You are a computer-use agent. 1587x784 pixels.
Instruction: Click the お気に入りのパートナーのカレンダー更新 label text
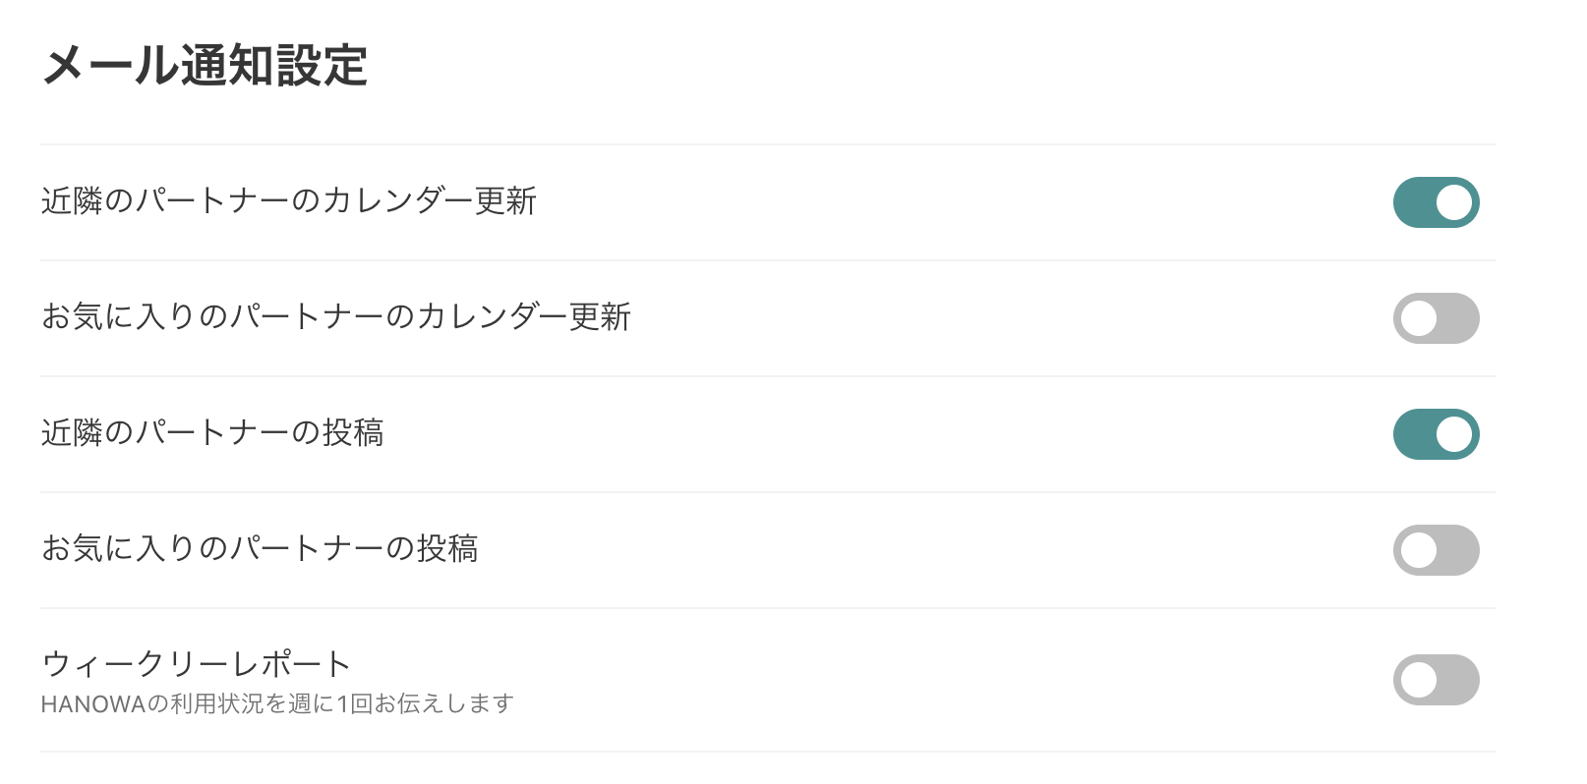335,317
